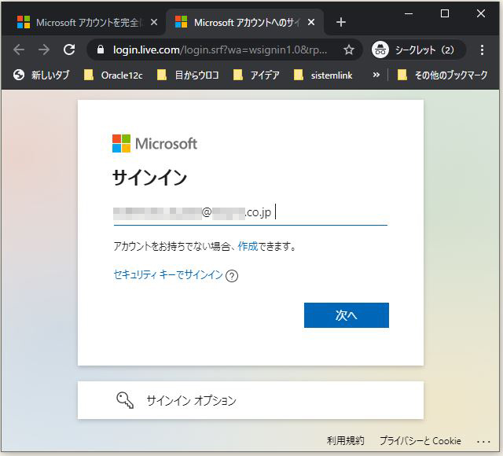Open the Chrome three-dot menu
This screenshot has width=503, height=456.
[x=482, y=50]
